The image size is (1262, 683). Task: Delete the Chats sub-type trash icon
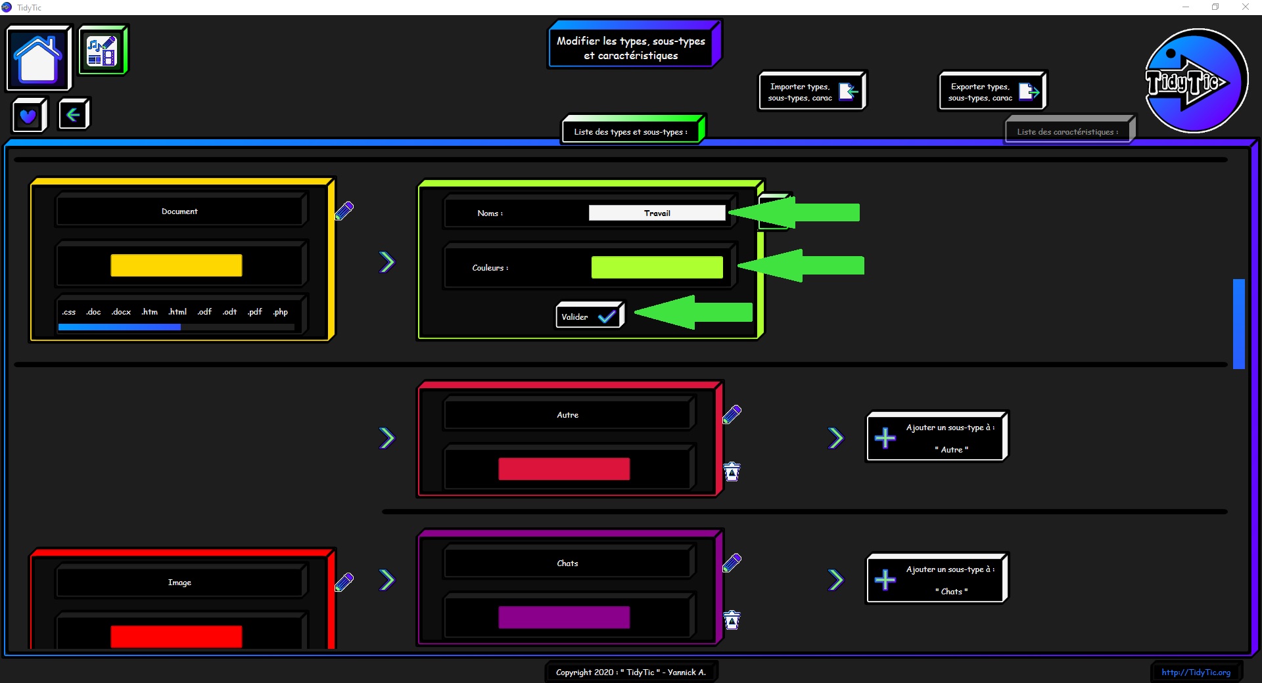[x=732, y=619]
